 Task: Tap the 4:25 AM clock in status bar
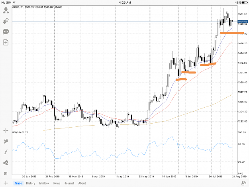[x=125, y=2]
